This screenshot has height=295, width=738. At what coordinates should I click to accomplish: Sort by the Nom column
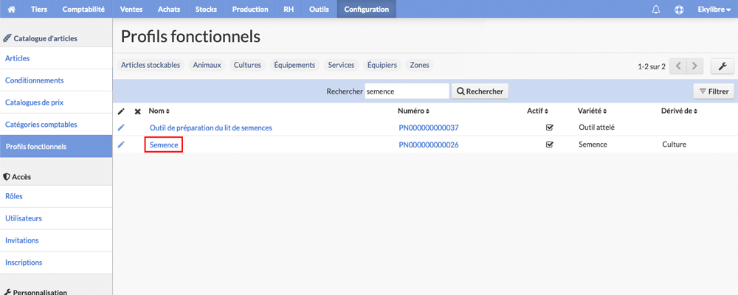pos(159,111)
